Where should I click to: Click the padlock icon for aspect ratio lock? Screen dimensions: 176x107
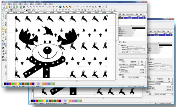coord(27,10)
